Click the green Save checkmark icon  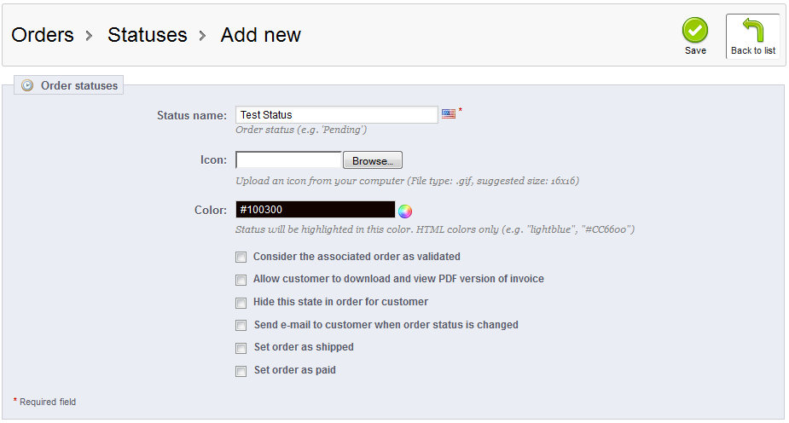pyautogui.click(x=695, y=30)
